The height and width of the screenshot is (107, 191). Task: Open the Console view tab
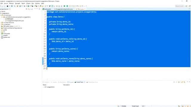[70, 82]
